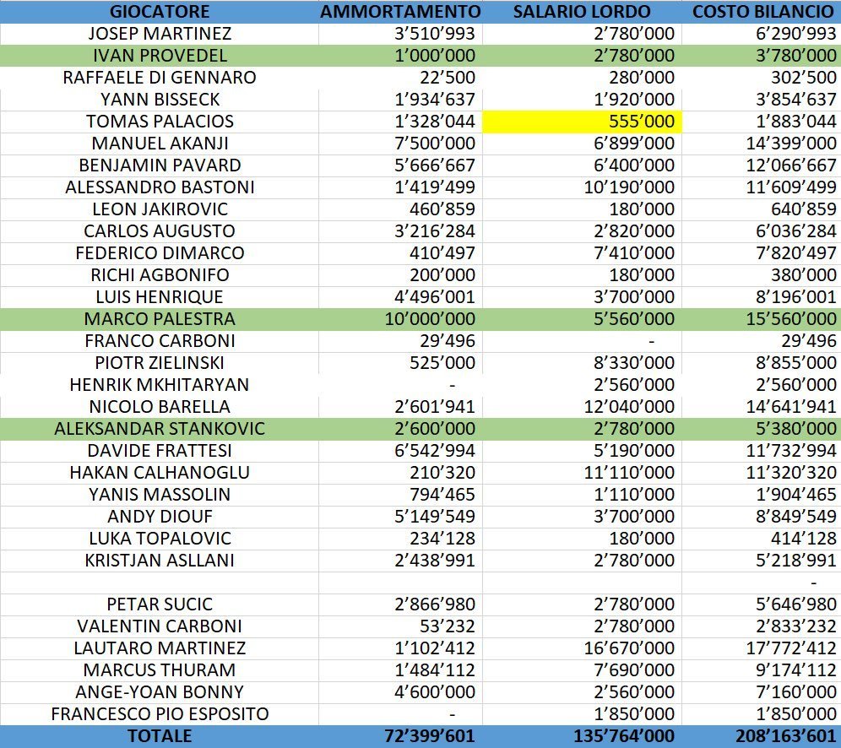Select the CARLOS AUGUSTO name cell
Image resolution: width=841 pixels, height=748 pixels.
coord(160,231)
